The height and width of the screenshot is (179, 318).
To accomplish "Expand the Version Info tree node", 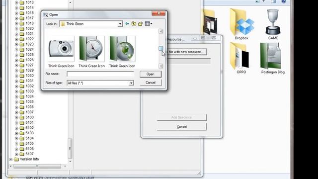I will click(11, 160).
